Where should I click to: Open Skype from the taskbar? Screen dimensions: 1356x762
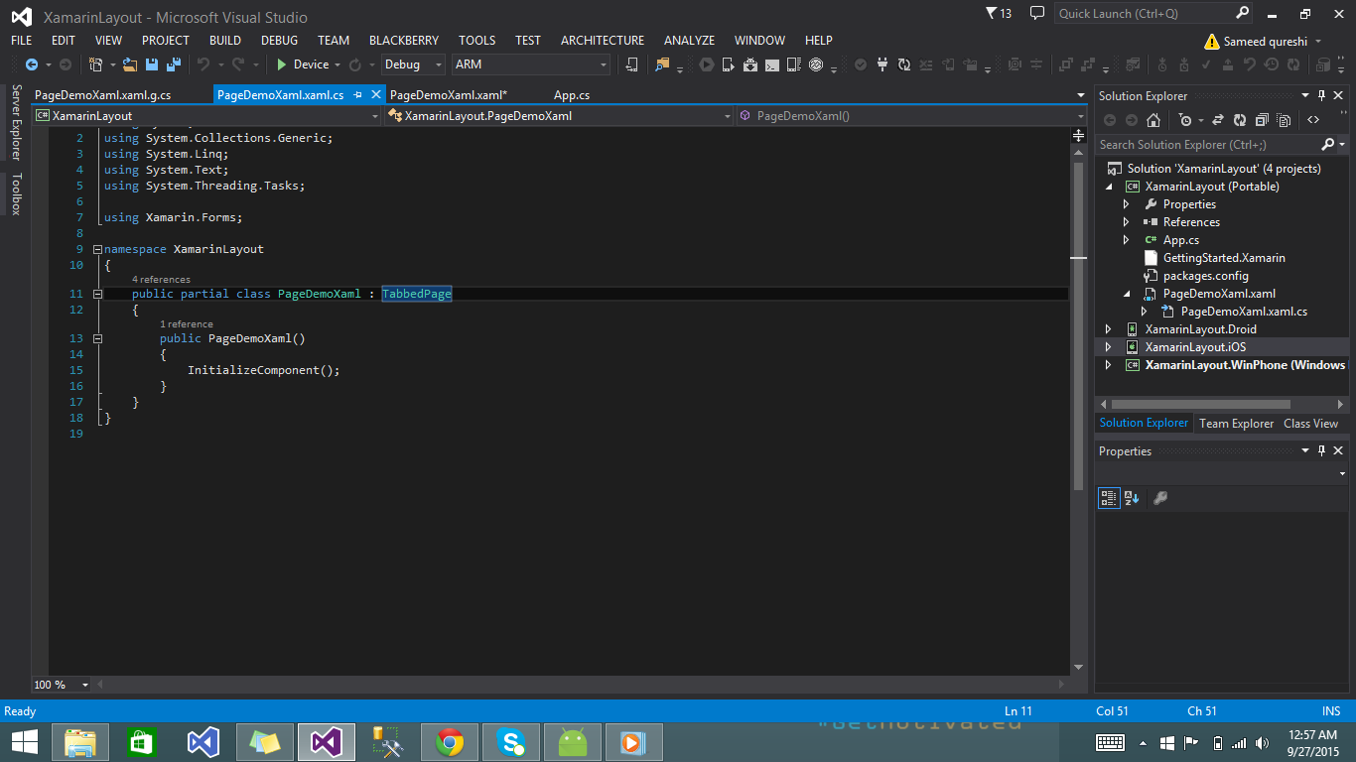[x=511, y=742]
